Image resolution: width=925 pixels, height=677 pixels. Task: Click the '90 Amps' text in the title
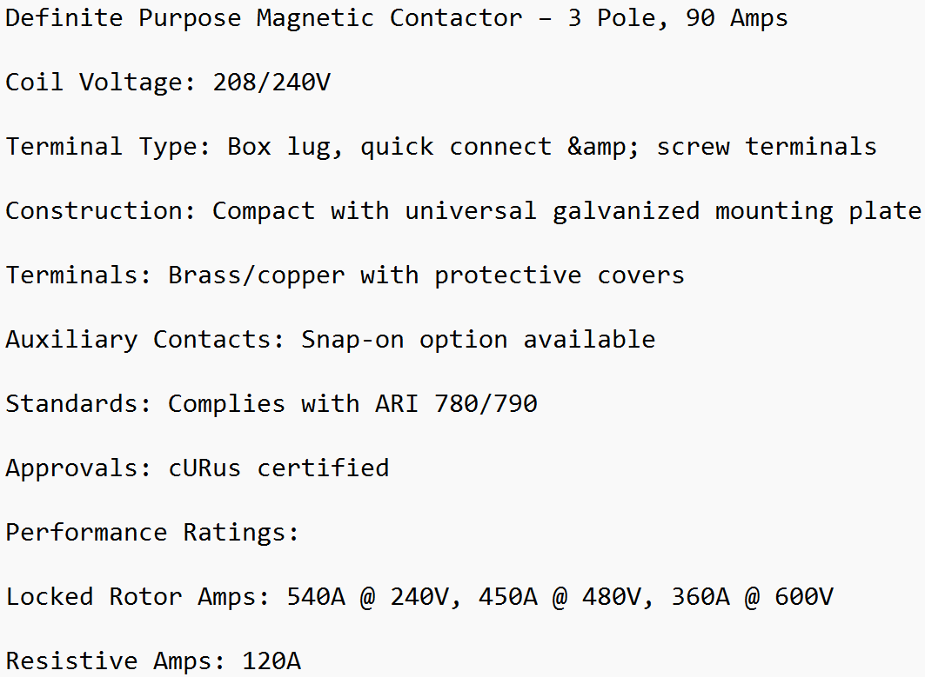point(736,18)
